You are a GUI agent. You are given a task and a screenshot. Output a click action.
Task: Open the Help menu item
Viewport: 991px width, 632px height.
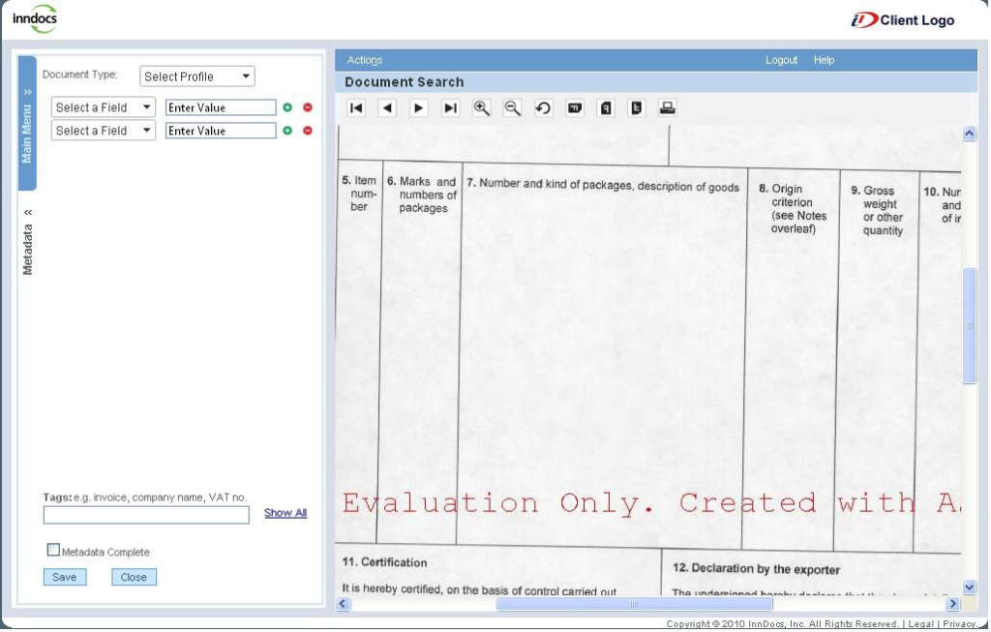pos(825,60)
